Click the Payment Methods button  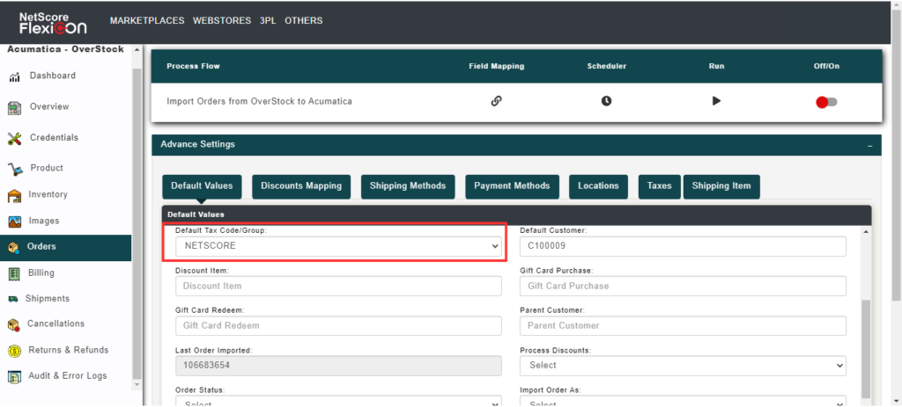click(511, 186)
